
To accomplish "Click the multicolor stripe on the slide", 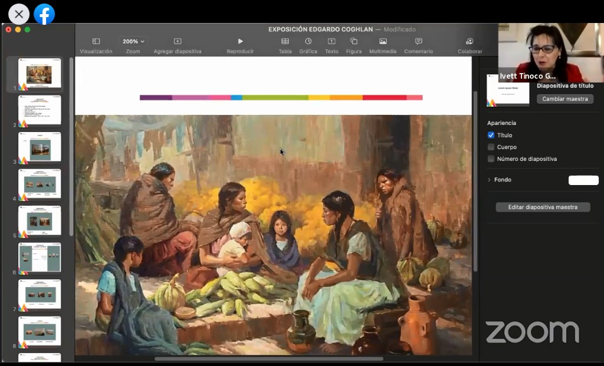I will 281,97.
